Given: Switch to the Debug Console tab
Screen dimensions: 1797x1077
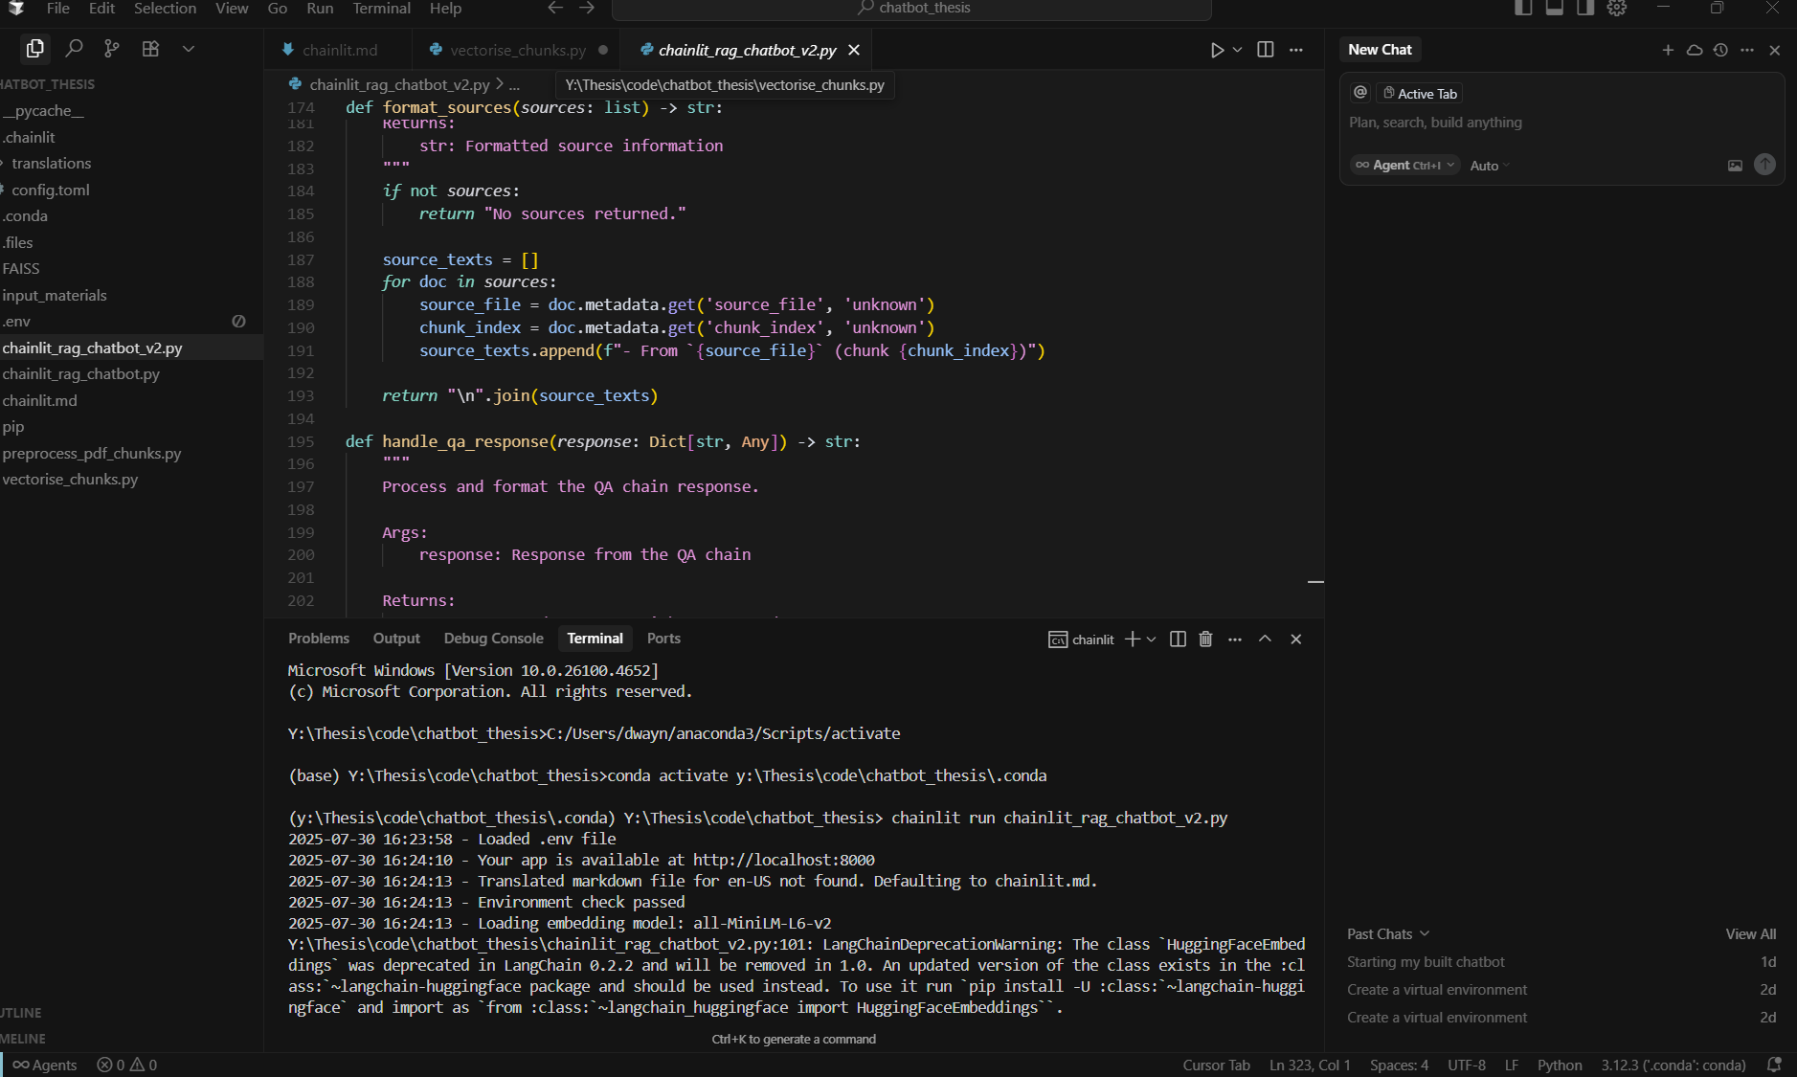Looking at the screenshot, I should coord(493,639).
